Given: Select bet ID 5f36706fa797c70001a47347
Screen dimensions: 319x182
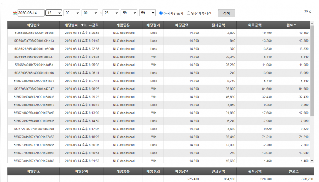Looking at the screenshot, I should click(34, 89).
